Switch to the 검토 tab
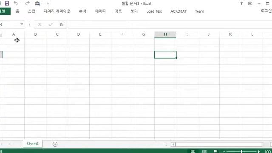Viewport: 272px width, 153px height. tap(118, 11)
